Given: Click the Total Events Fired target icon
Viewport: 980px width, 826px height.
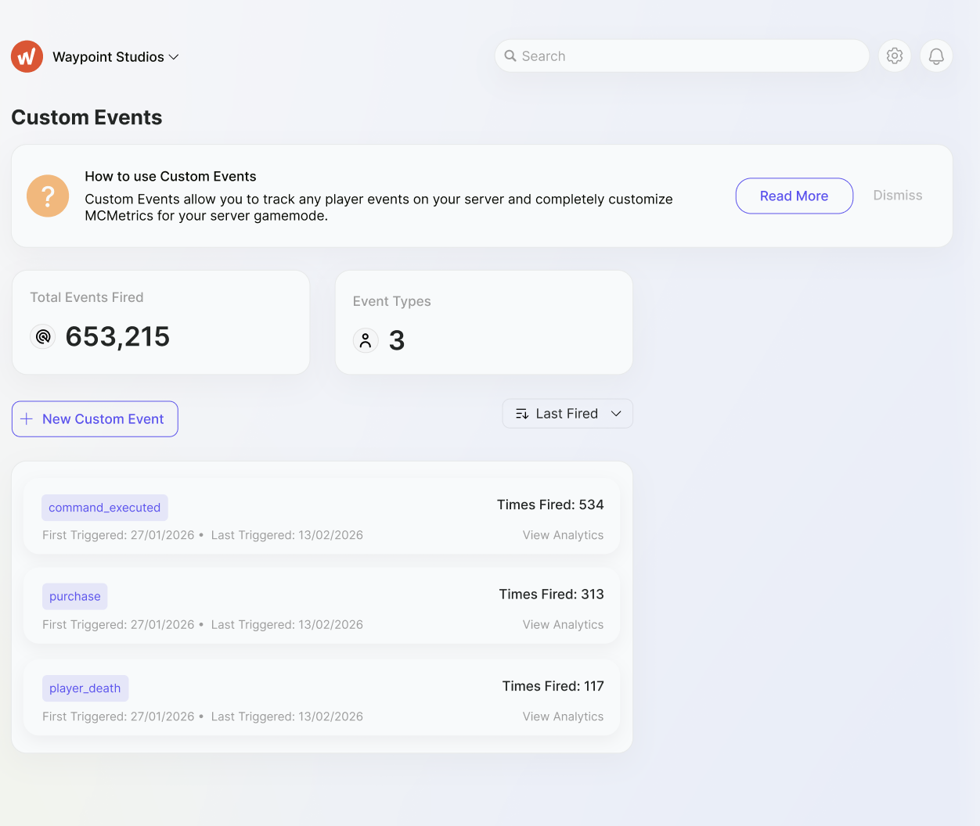Looking at the screenshot, I should (43, 336).
